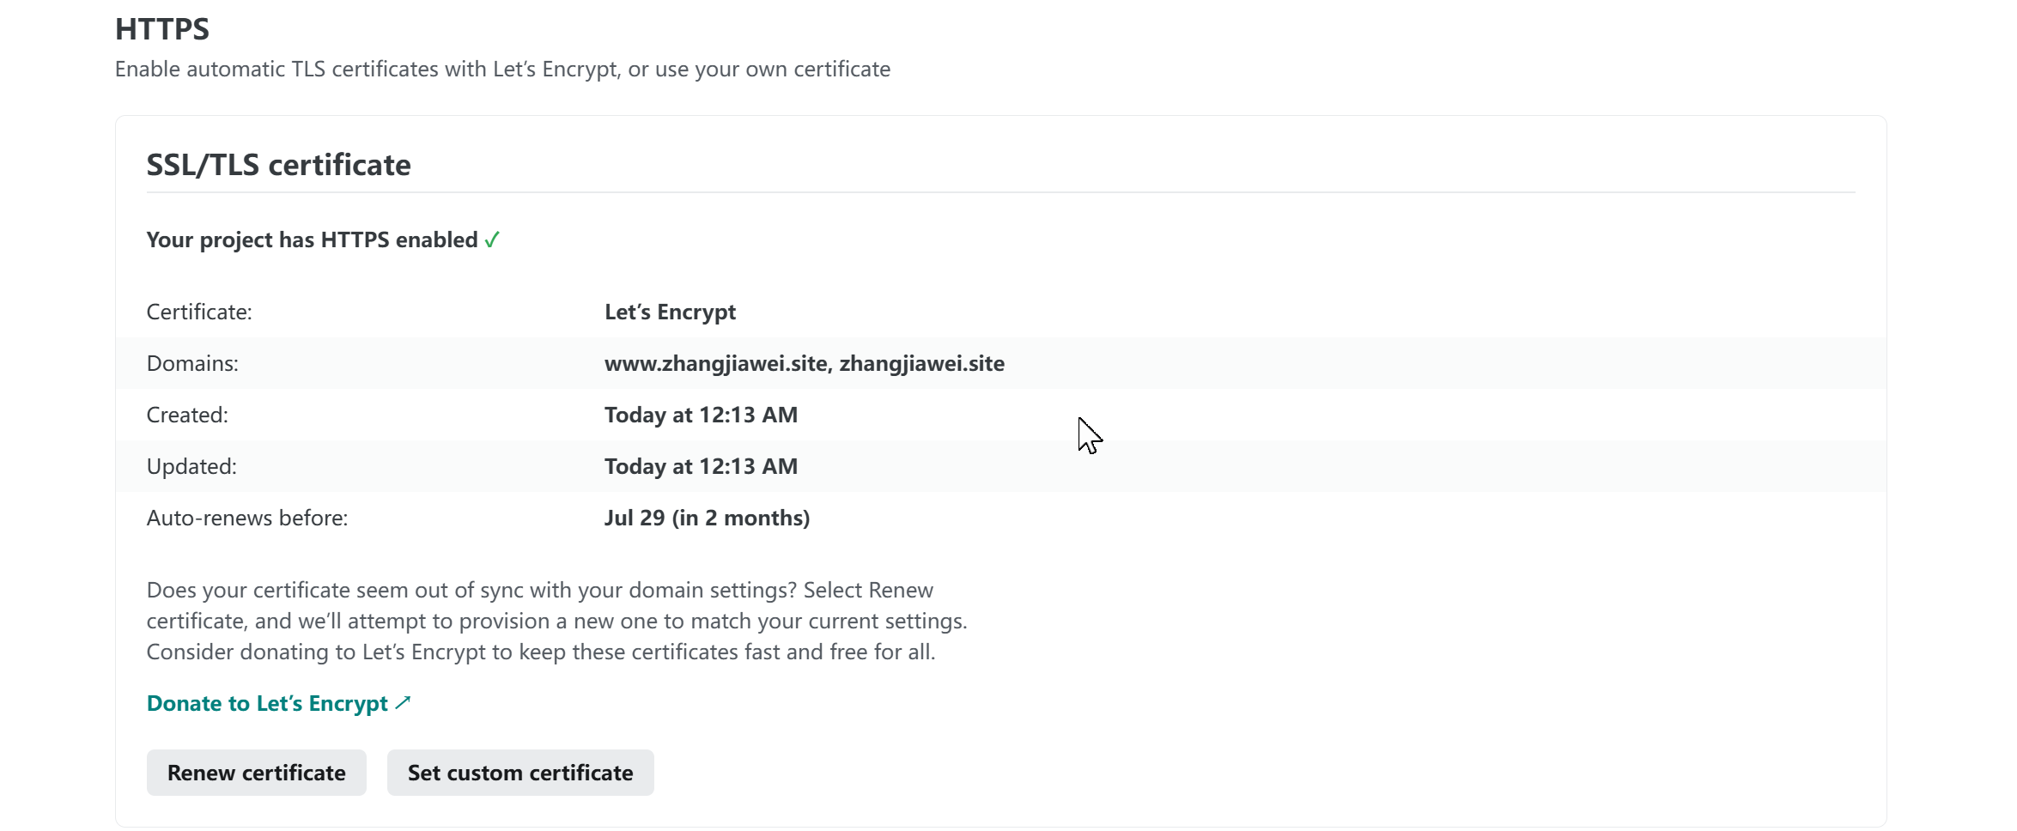This screenshot has width=2017, height=831.
Task: Select the 'Your project has HTTPS enabled' text
Action: 312,240
